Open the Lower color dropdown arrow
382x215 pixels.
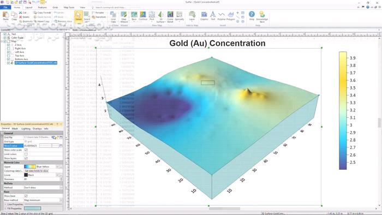pos(57,175)
